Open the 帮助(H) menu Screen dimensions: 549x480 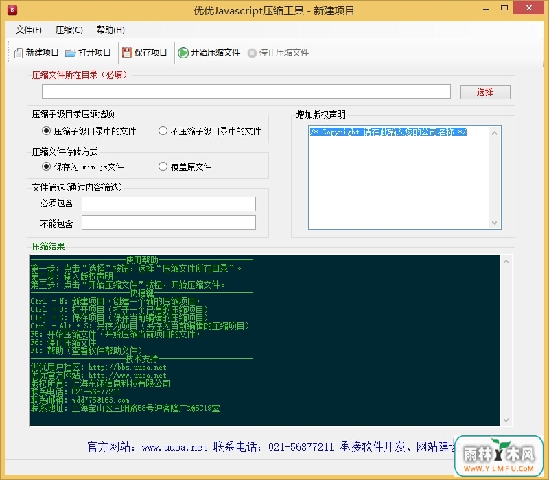coord(110,30)
